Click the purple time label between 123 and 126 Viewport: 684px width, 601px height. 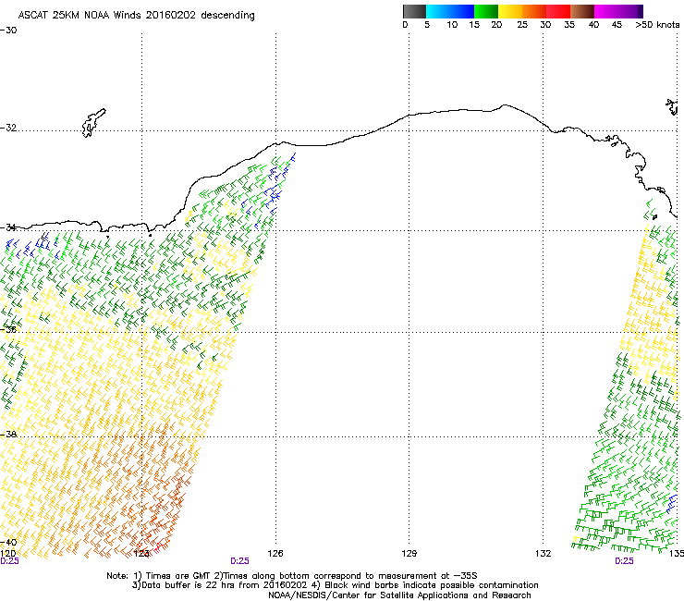click(x=239, y=561)
